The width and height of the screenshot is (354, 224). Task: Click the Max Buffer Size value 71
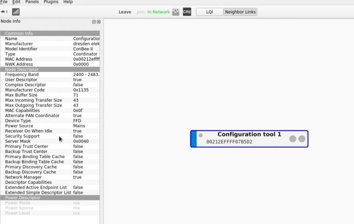[76, 95]
